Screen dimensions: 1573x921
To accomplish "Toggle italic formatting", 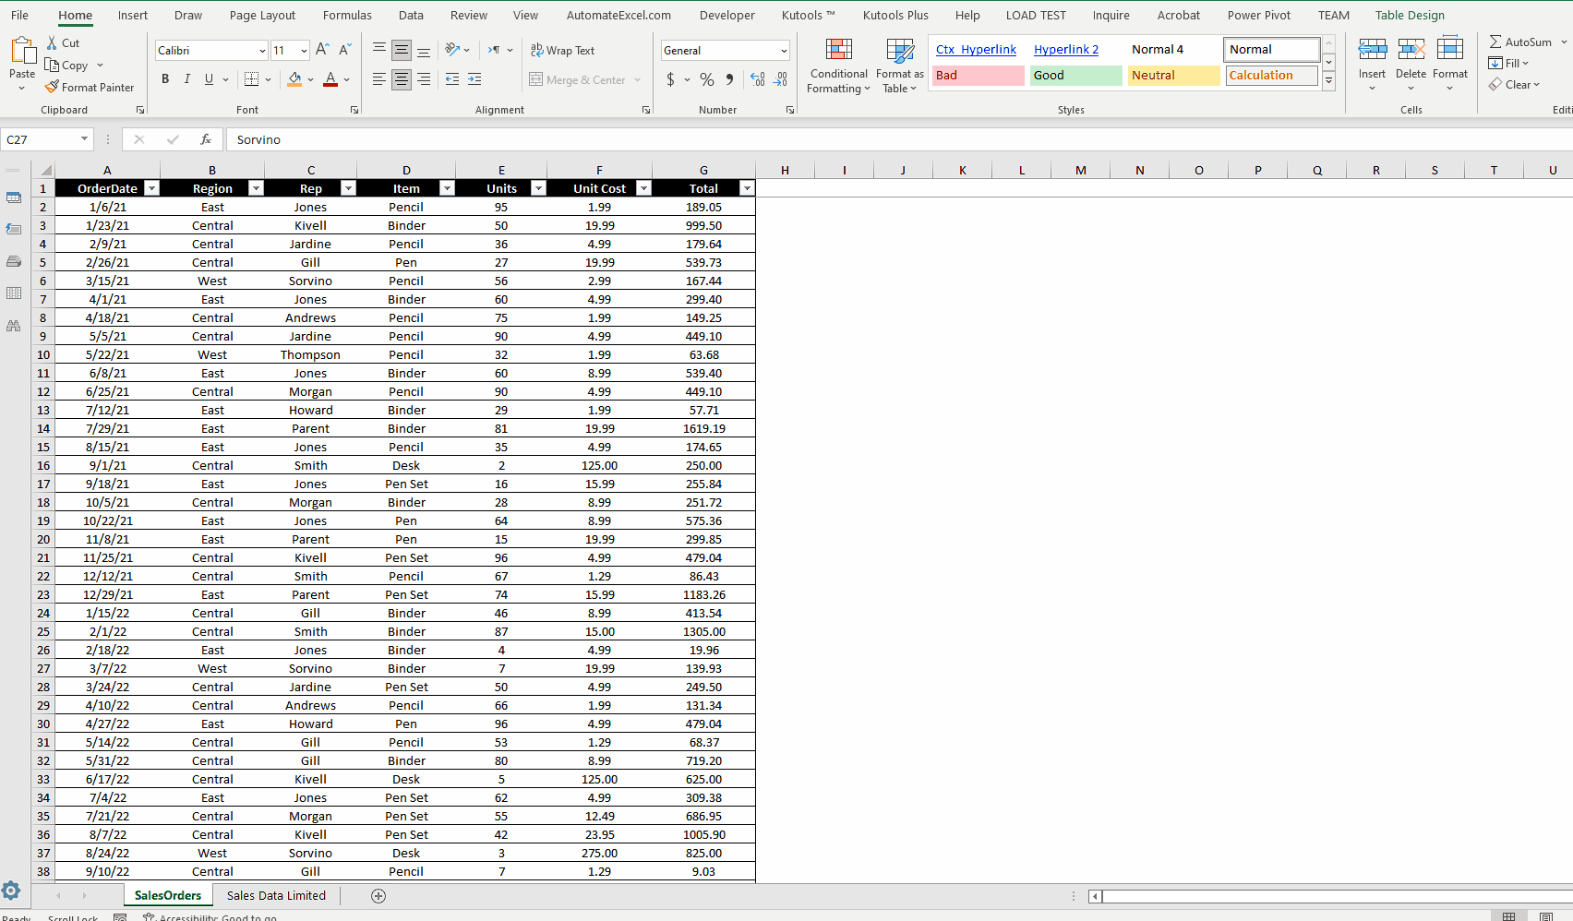I will point(186,78).
